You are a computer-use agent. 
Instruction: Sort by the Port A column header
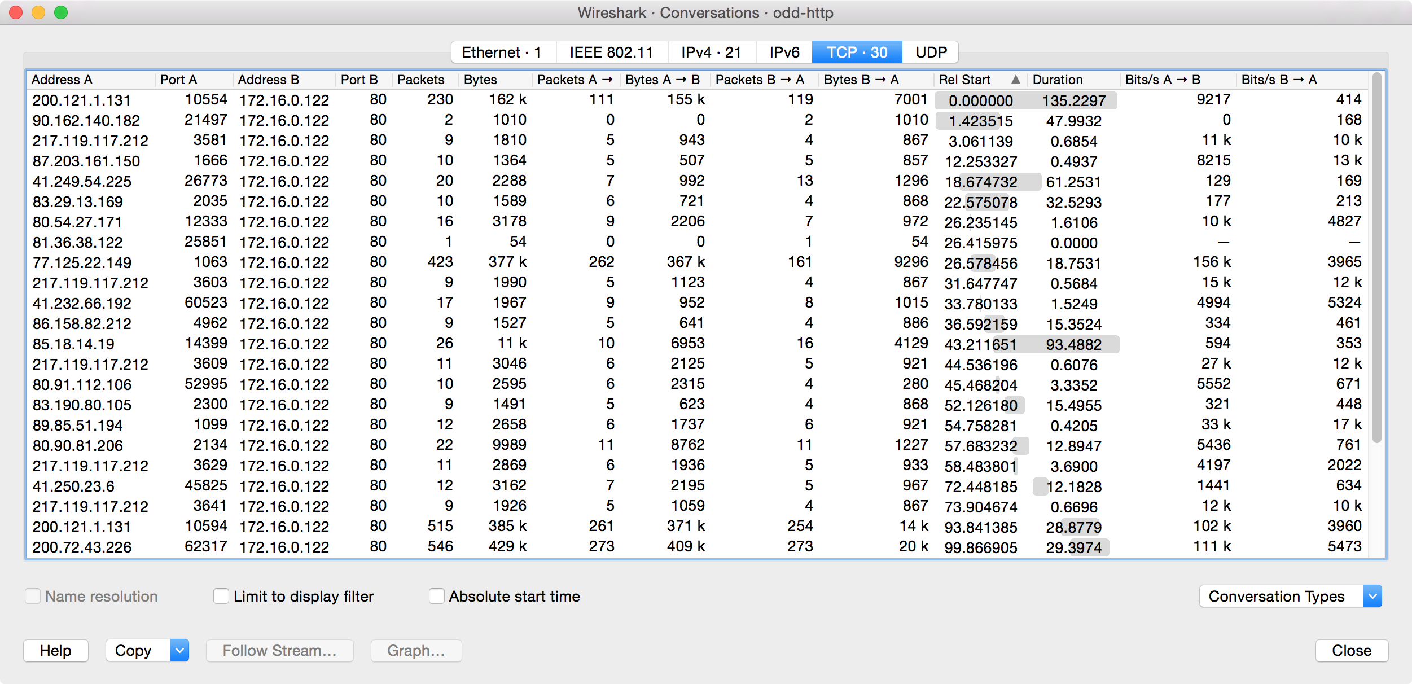tap(194, 80)
